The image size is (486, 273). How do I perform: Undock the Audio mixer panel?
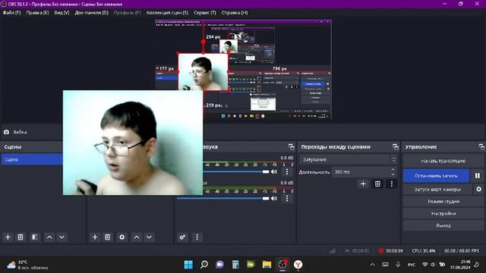291,146
